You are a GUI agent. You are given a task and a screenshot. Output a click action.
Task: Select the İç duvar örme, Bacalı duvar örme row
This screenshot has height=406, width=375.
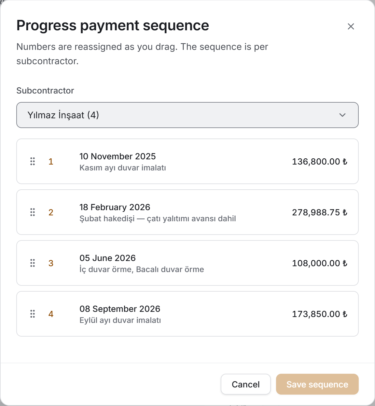point(187,263)
